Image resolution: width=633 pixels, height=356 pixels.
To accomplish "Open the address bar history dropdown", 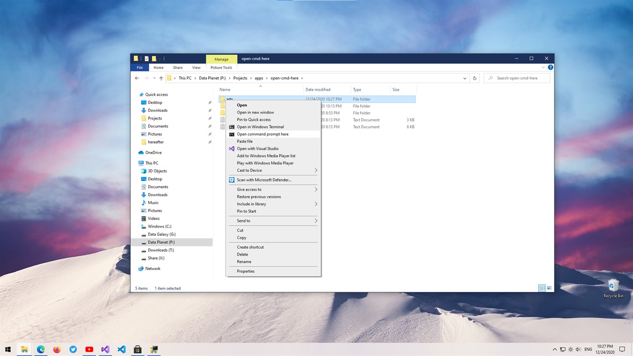I will [465, 78].
